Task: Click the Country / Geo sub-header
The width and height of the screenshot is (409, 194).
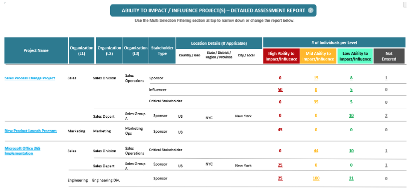Action: coord(190,55)
